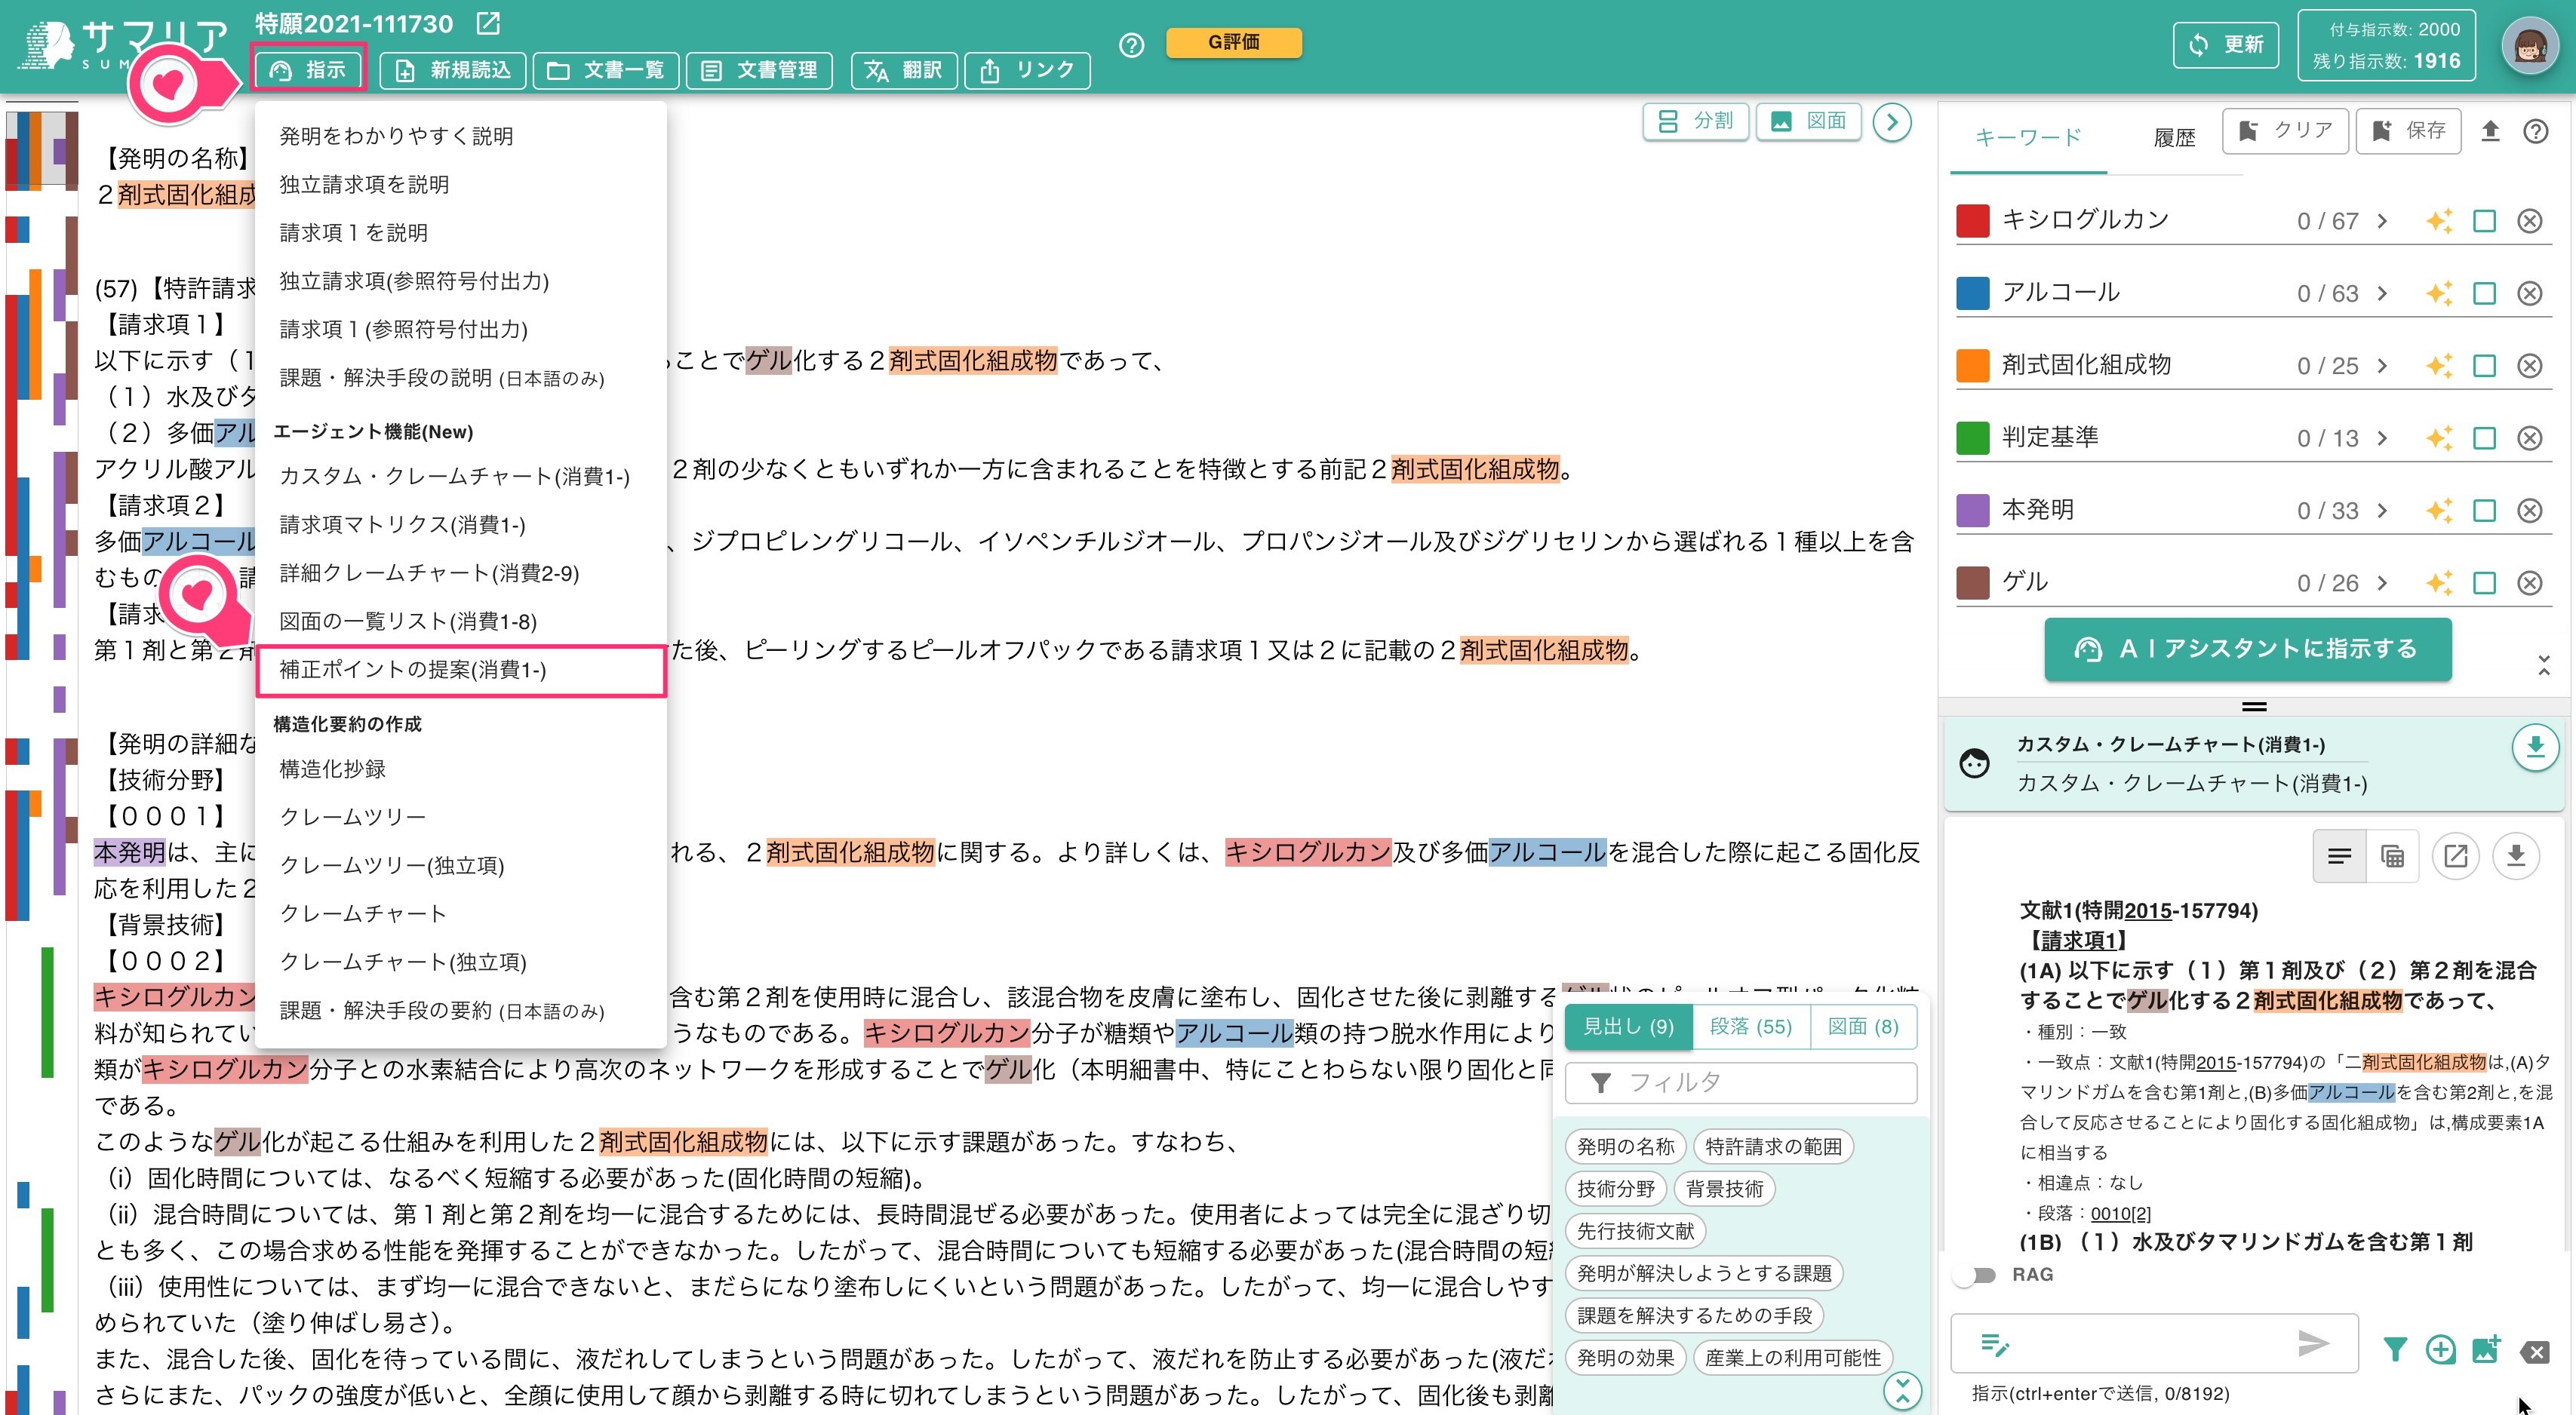
Task: Collapse the outline panel with bottom chevron circle
Action: tap(1902, 1390)
